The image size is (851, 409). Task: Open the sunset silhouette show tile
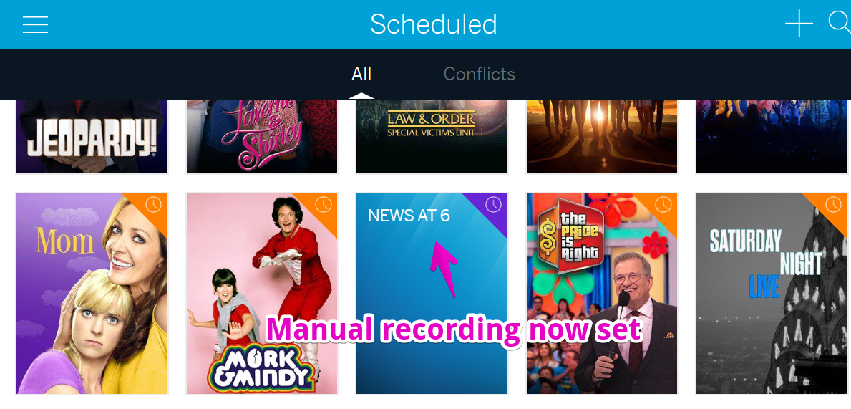click(602, 136)
